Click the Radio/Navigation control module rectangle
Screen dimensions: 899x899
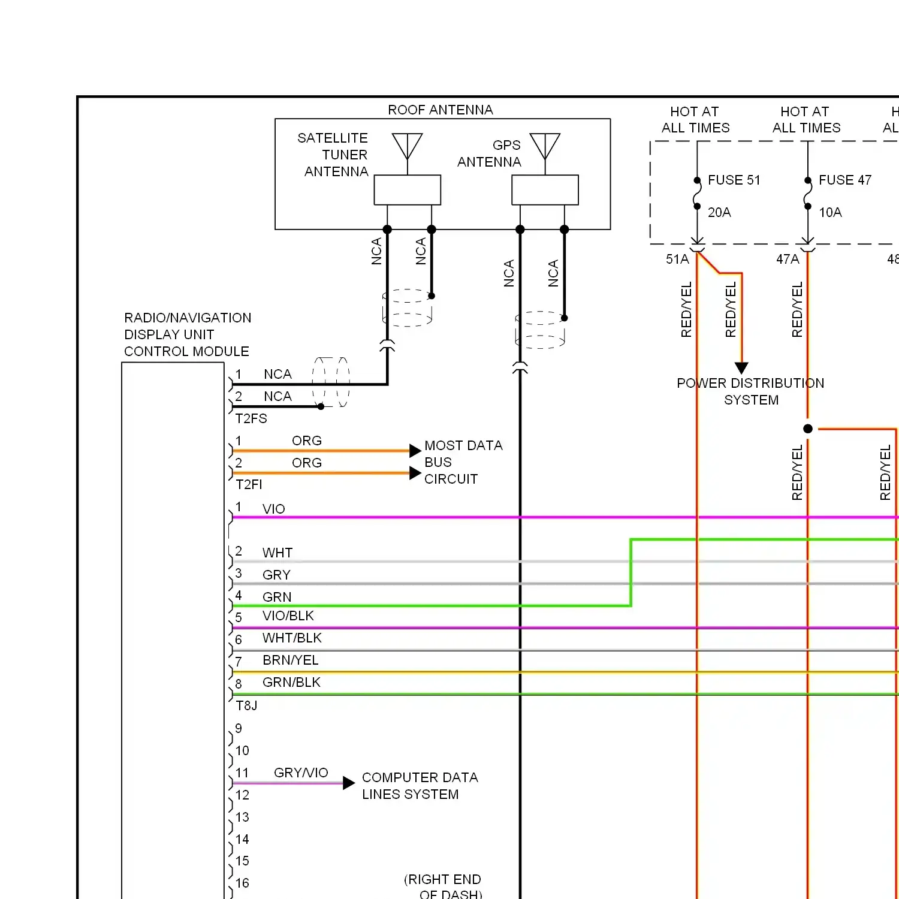173,630
